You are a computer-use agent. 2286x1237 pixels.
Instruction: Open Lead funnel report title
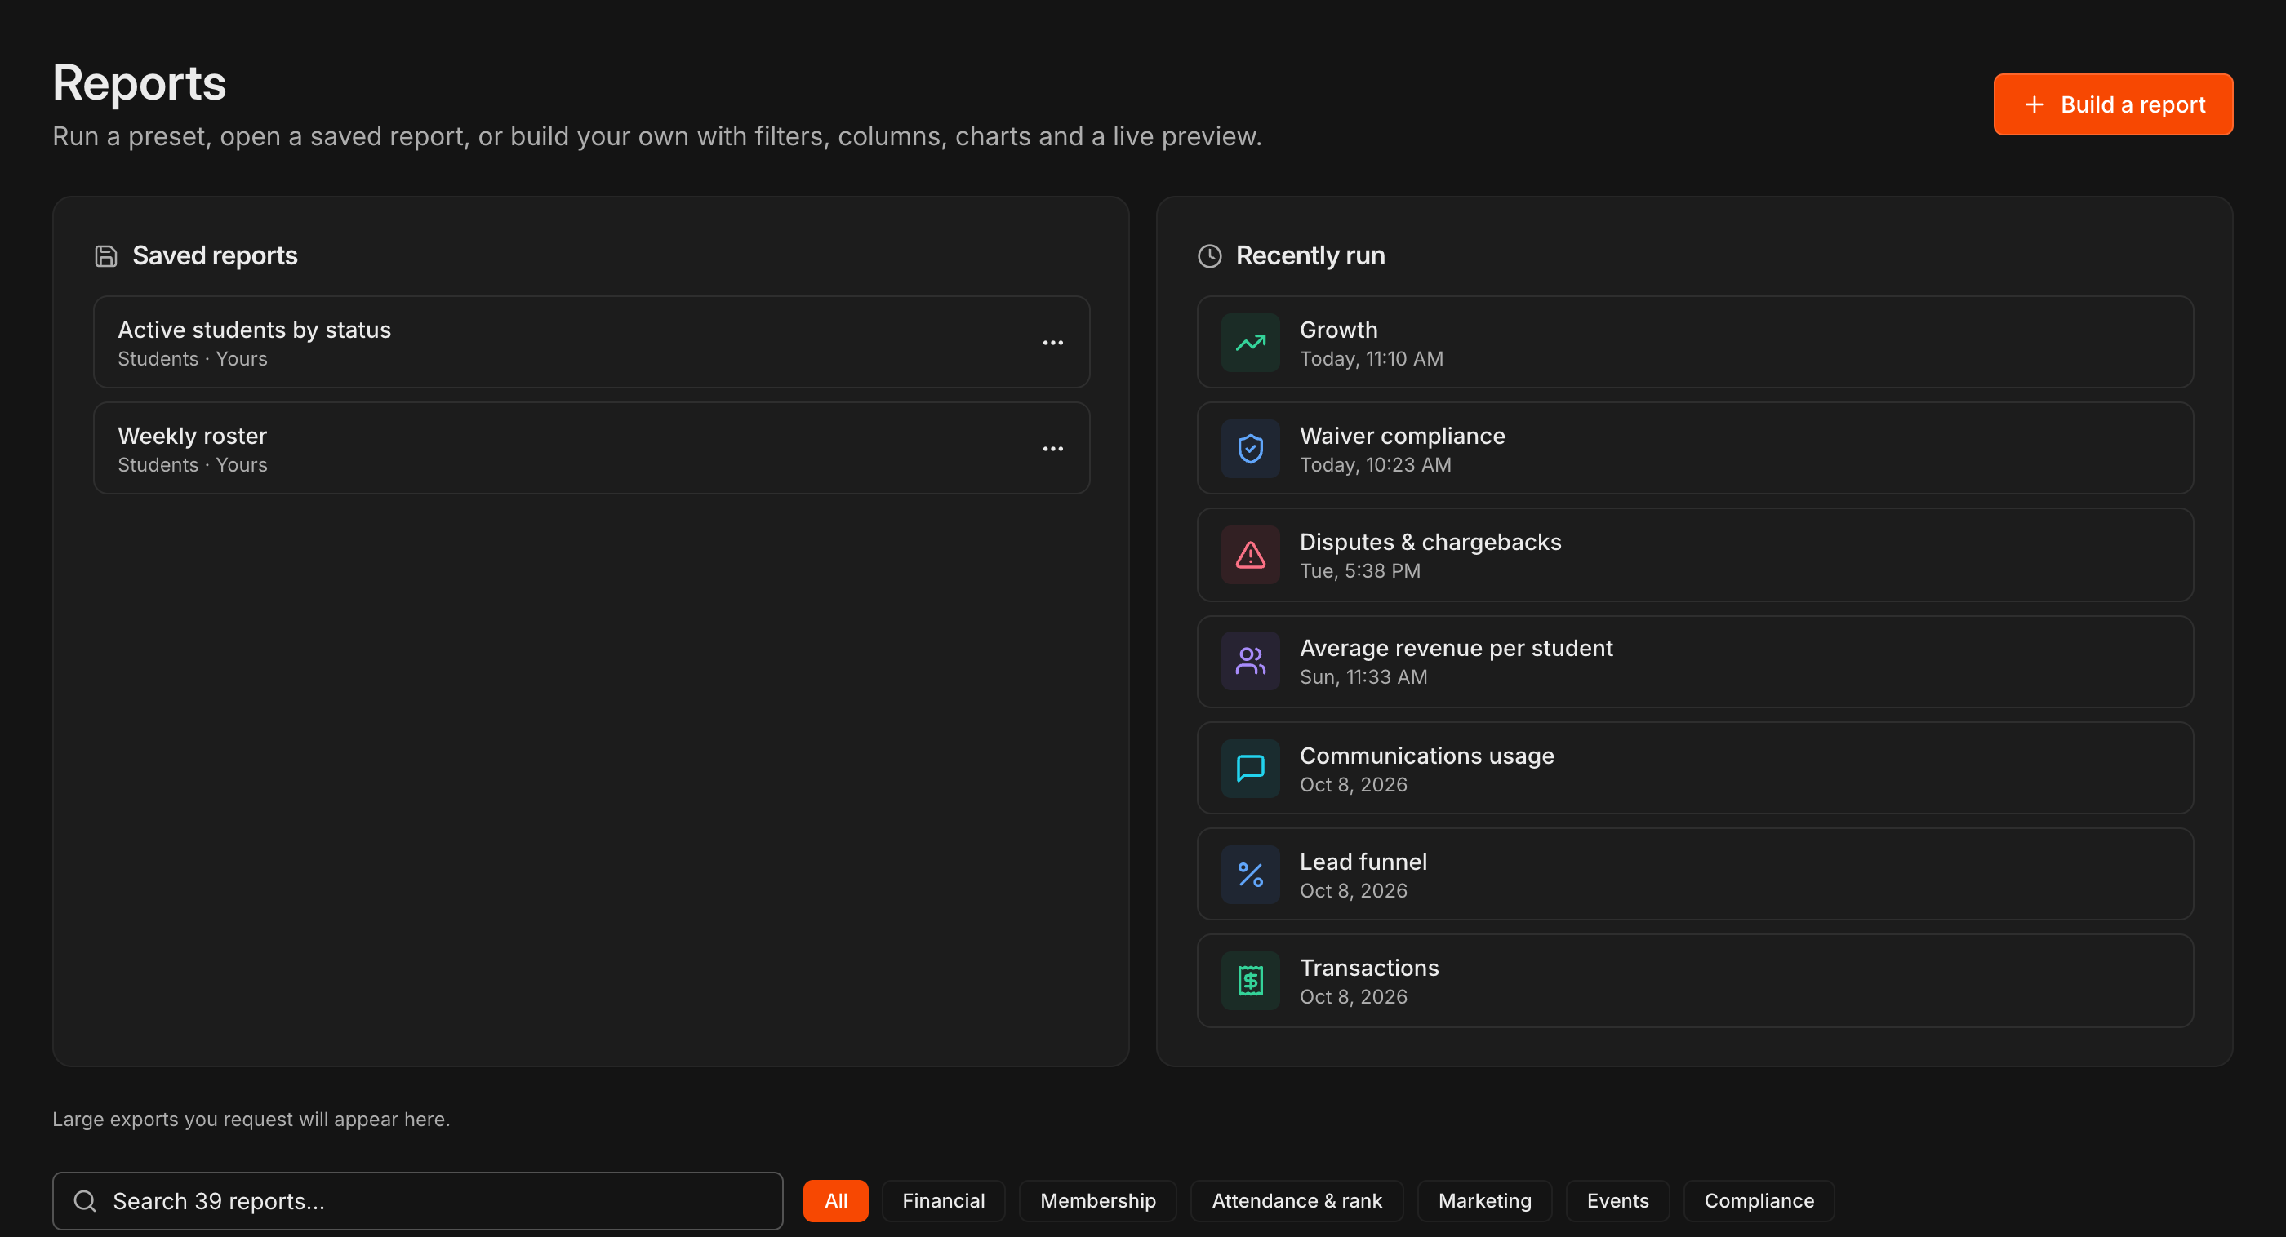coord(1363,862)
